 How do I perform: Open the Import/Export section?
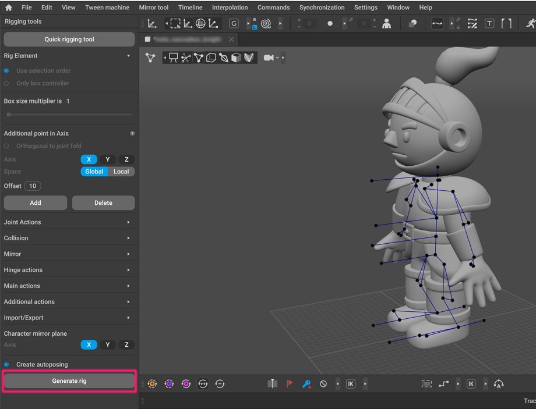69,317
